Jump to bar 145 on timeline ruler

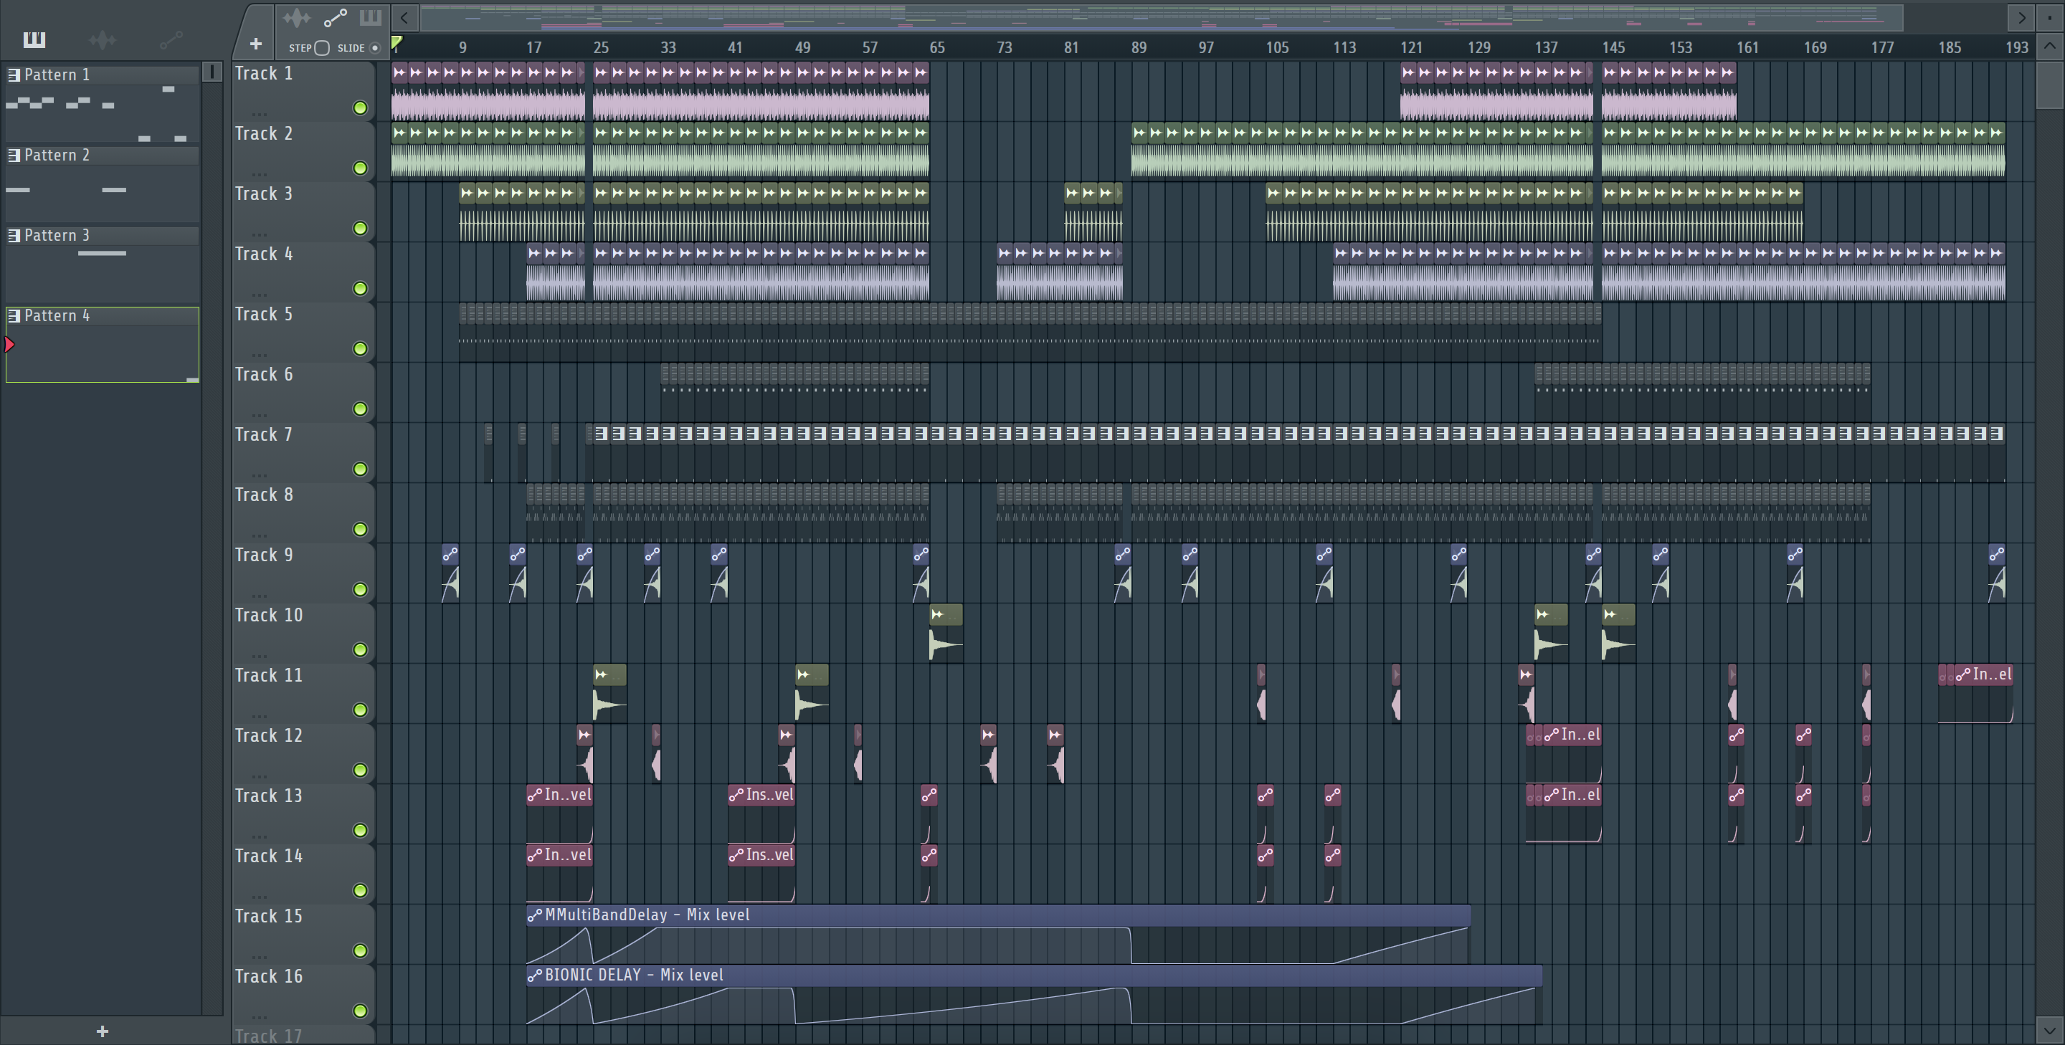[x=1613, y=48]
